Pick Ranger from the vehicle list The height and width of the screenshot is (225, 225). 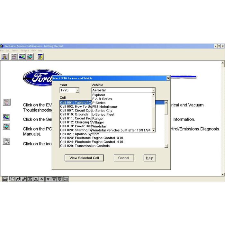(122, 119)
